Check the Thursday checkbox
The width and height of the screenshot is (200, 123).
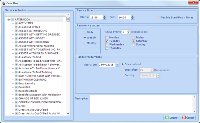107,48
